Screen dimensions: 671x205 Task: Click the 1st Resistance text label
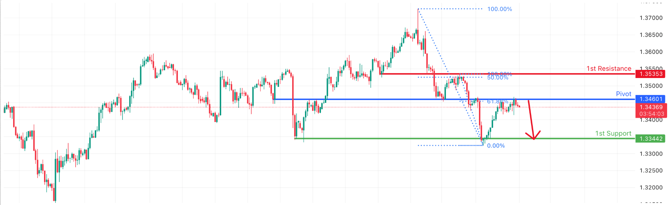click(x=609, y=68)
